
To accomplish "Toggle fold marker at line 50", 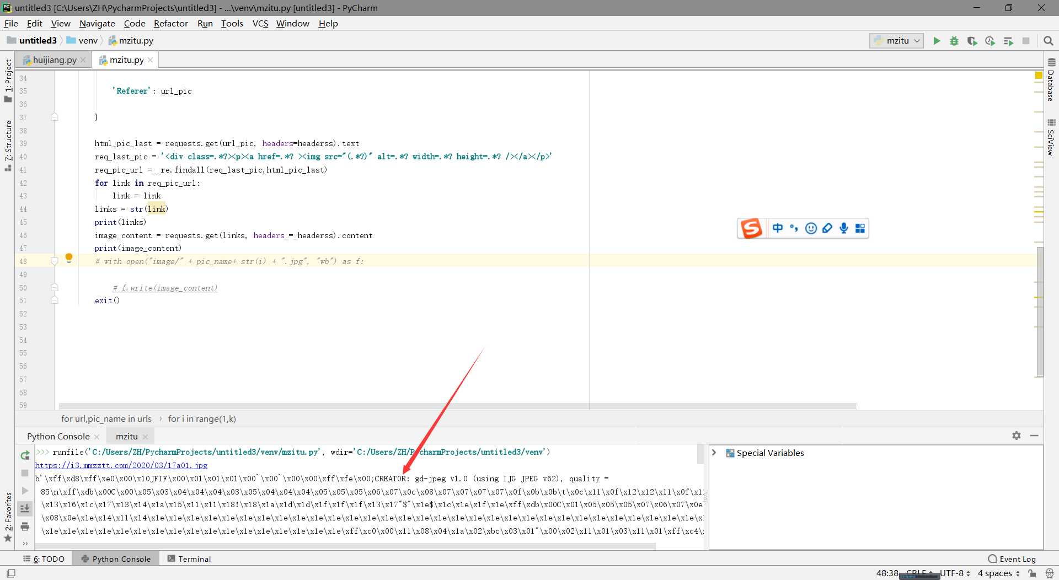I will point(55,287).
